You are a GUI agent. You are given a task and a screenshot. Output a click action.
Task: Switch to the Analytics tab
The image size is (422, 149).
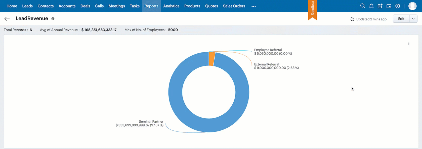[x=171, y=6]
